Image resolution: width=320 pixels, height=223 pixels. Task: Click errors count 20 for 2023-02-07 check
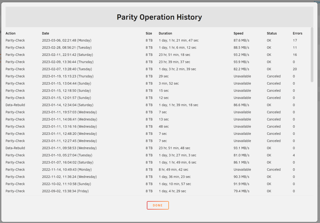tap(295, 69)
